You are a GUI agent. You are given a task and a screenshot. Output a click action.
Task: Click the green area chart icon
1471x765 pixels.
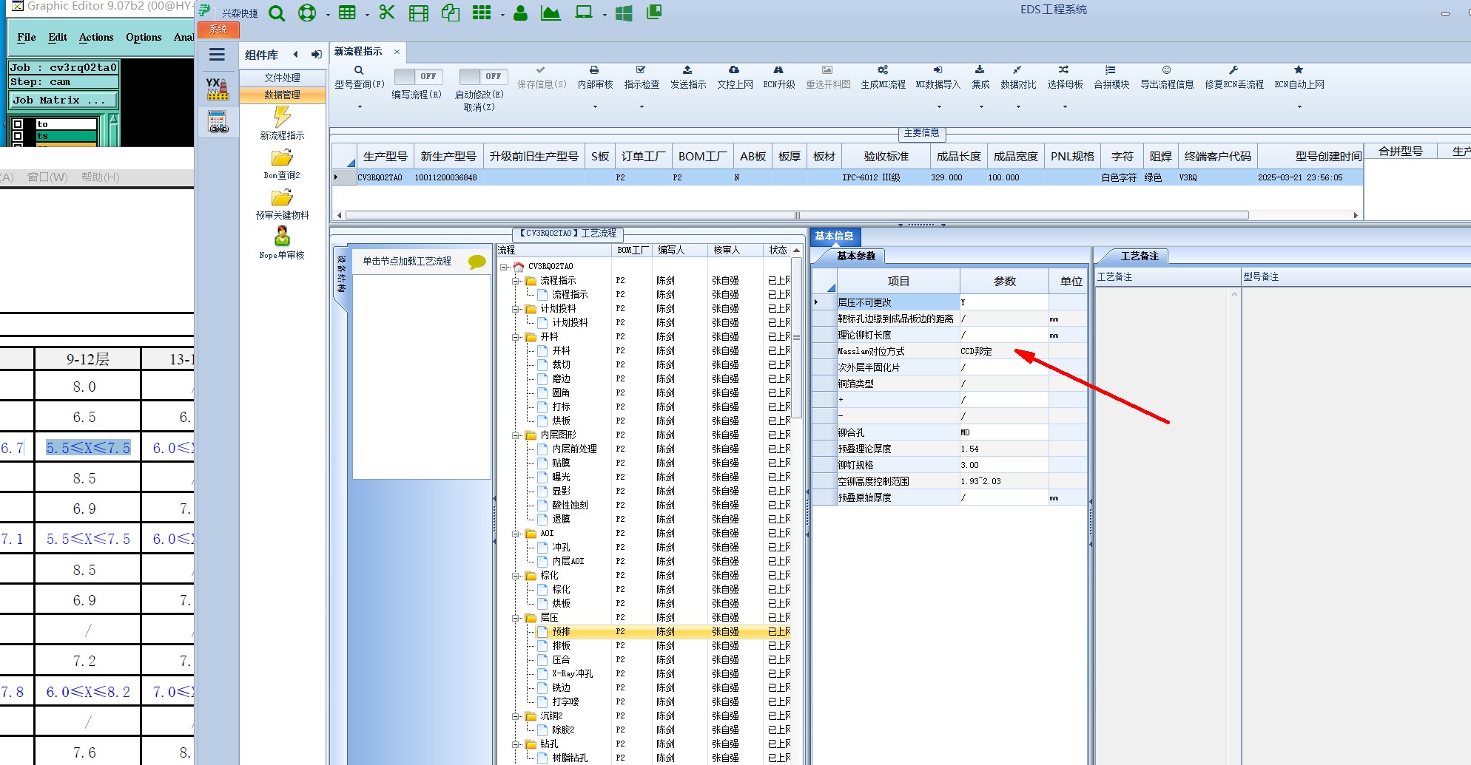(551, 13)
